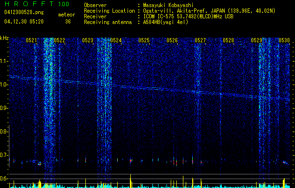295x188 pixels.
Task: Click the date stamp 04.12.30 05:20
Action: pos(24,22)
